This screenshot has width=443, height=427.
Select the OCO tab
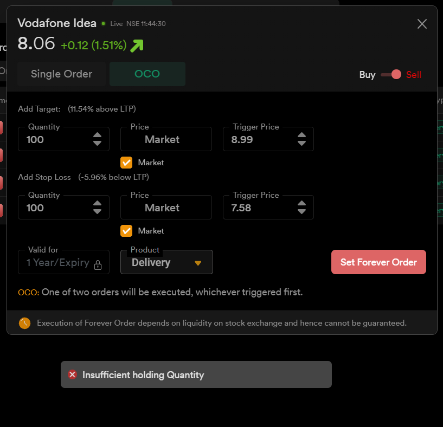pyautogui.click(x=147, y=74)
